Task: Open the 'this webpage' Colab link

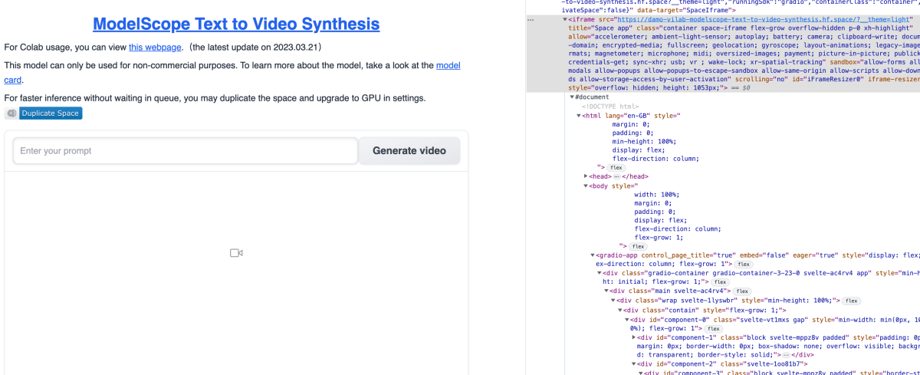Action: [155, 47]
